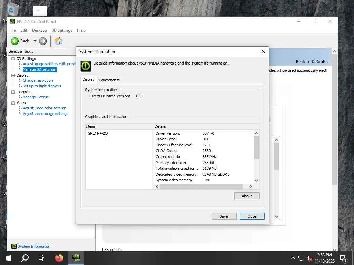
Task: Open Set up multiple displays task
Action: (x=42, y=86)
